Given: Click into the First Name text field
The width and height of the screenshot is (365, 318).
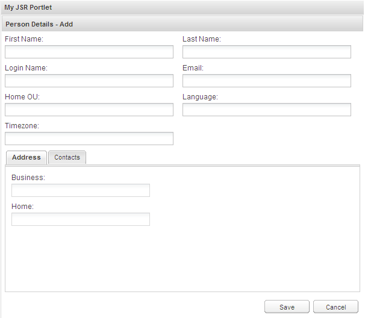Looking at the screenshot, I should (89, 52).
